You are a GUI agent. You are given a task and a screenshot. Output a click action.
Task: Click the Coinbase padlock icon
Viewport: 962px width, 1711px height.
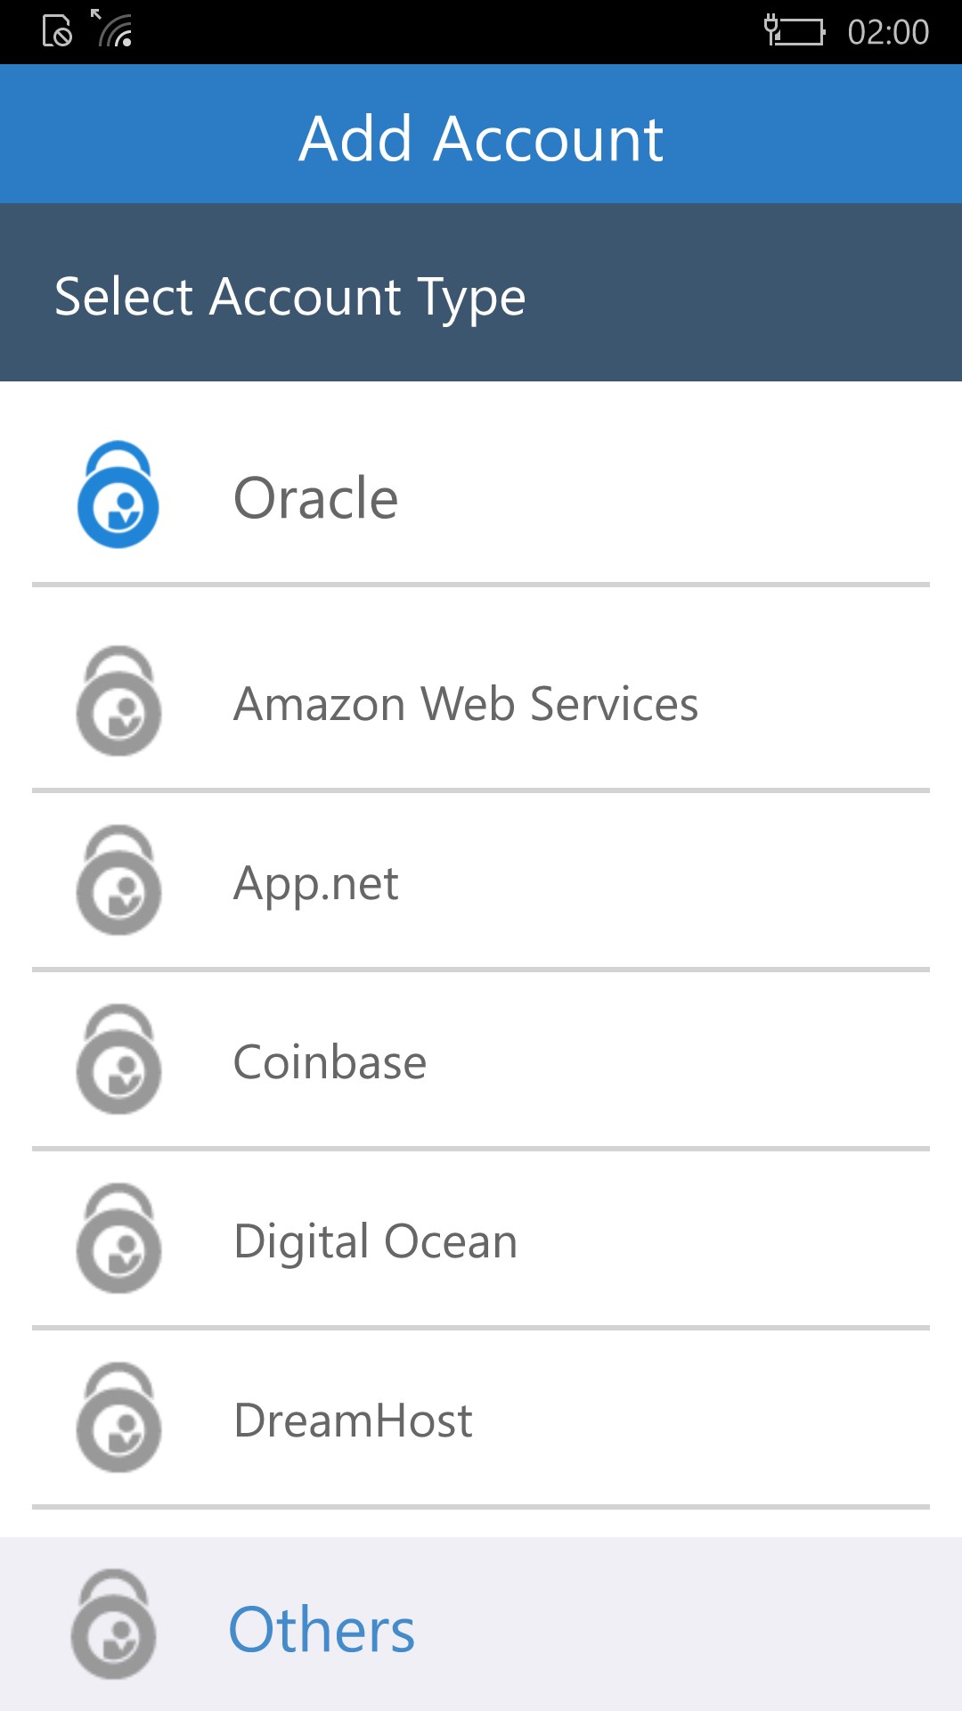118,1060
